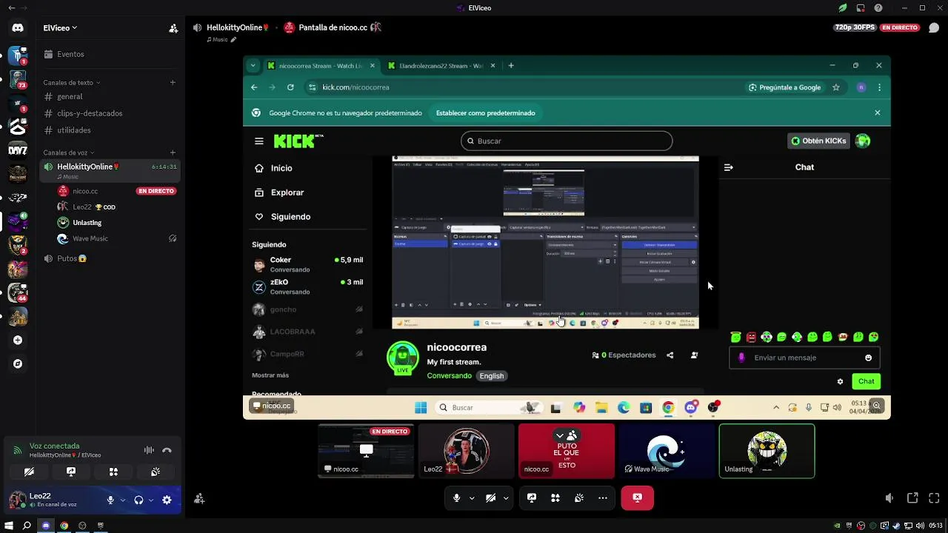This screenshot has height=533, width=948.
Task: Open the general text channel
Action: point(110,96)
